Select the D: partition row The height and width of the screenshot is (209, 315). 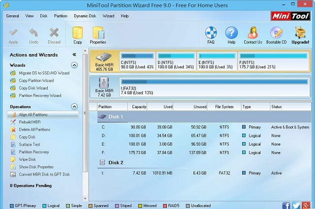tap(204, 136)
